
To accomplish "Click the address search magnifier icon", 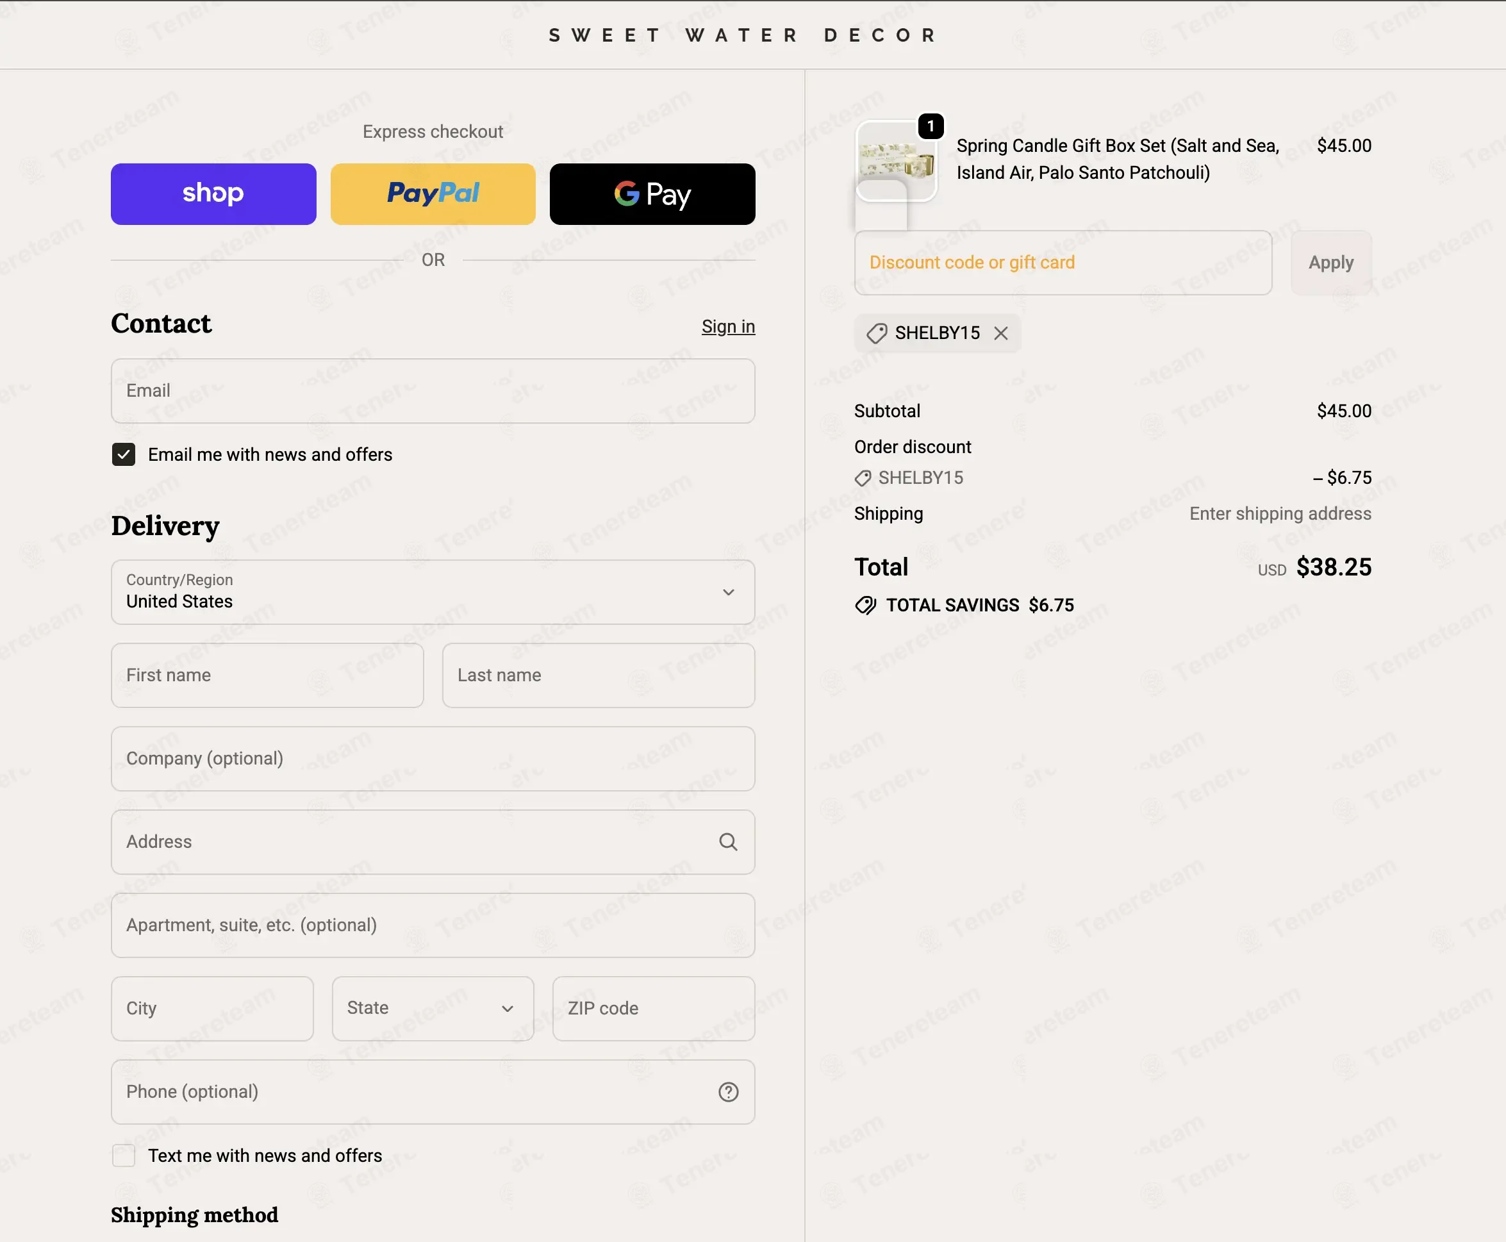I will tap(727, 842).
